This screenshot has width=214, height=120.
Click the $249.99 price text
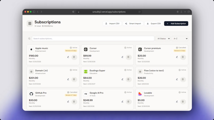coord(88,100)
